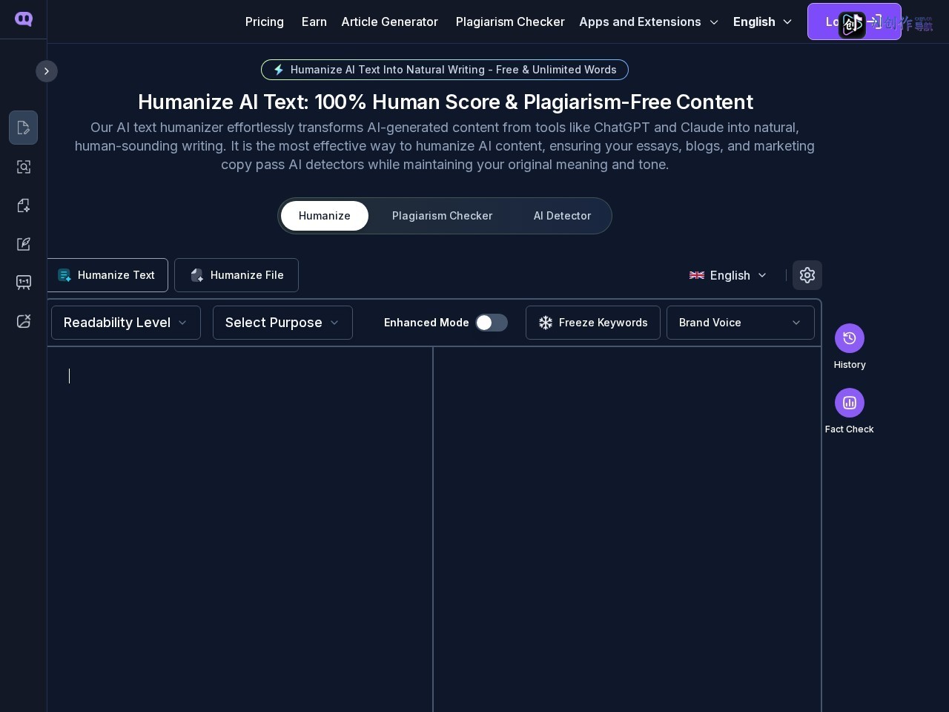Click the main Humanize AI Text heading
The image size is (949, 712).
coord(446,102)
